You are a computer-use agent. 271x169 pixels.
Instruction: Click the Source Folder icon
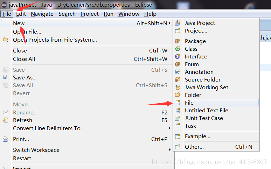pos(178,80)
